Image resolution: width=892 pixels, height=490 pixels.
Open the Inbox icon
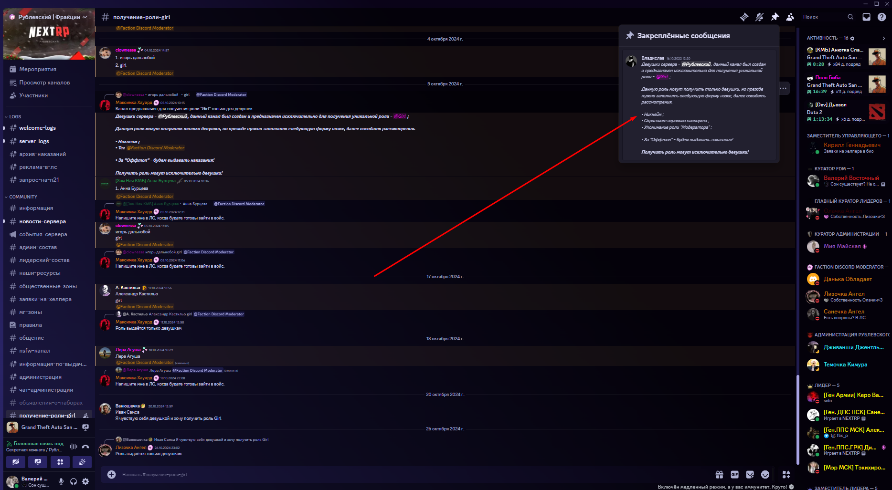[x=866, y=17]
